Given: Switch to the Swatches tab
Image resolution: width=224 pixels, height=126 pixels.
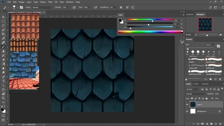Looking at the screenshot, I should (190, 14).
